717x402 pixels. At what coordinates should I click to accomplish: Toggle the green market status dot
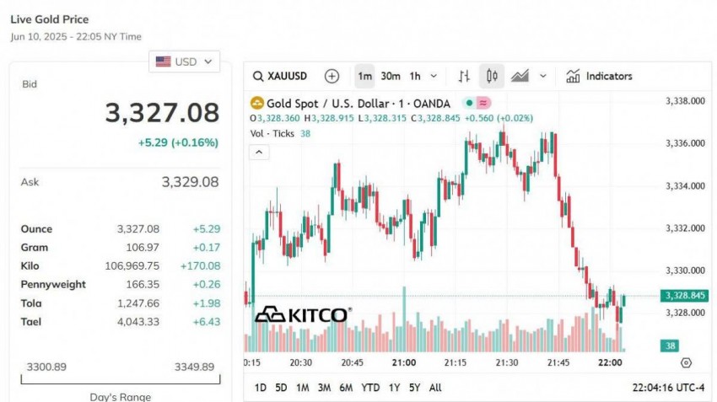coord(468,103)
